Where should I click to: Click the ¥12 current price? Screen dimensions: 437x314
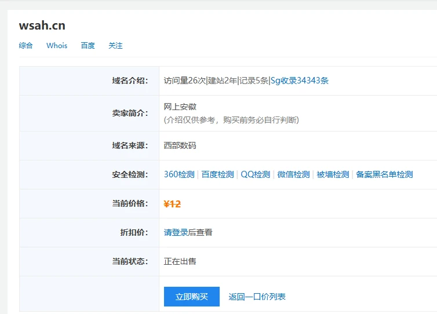(173, 203)
